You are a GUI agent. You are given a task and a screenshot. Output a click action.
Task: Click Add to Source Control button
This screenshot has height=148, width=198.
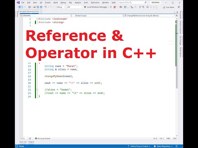[139, 146]
